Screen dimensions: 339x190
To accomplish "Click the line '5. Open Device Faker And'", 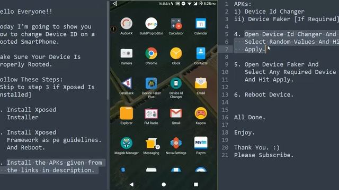I will pos(276,64).
